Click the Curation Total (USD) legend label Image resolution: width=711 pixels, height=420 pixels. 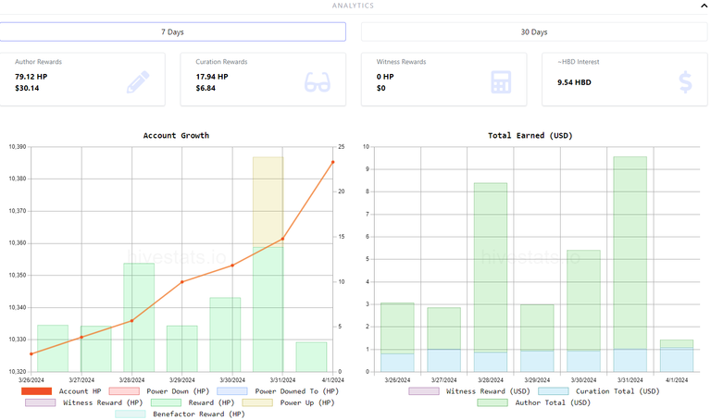coord(617,391)
